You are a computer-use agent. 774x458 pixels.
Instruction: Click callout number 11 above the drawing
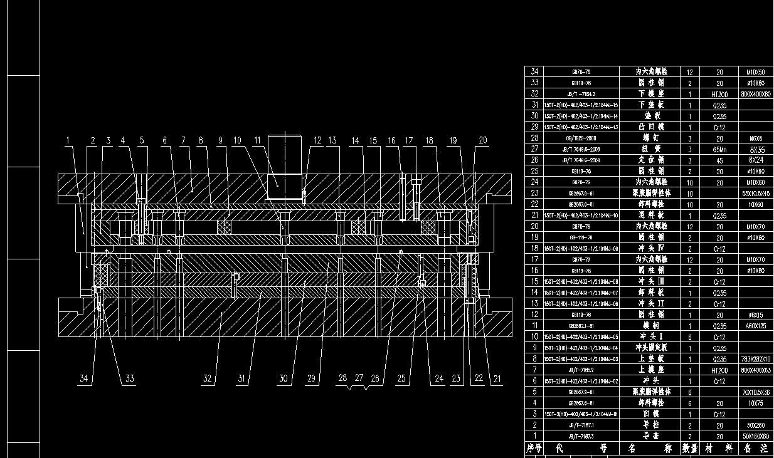[257, 140]
